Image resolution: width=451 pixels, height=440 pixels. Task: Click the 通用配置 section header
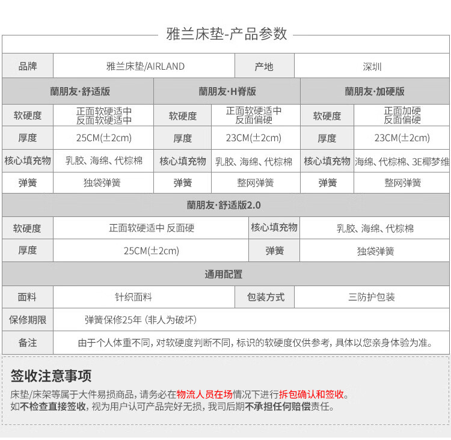point(224,274)
